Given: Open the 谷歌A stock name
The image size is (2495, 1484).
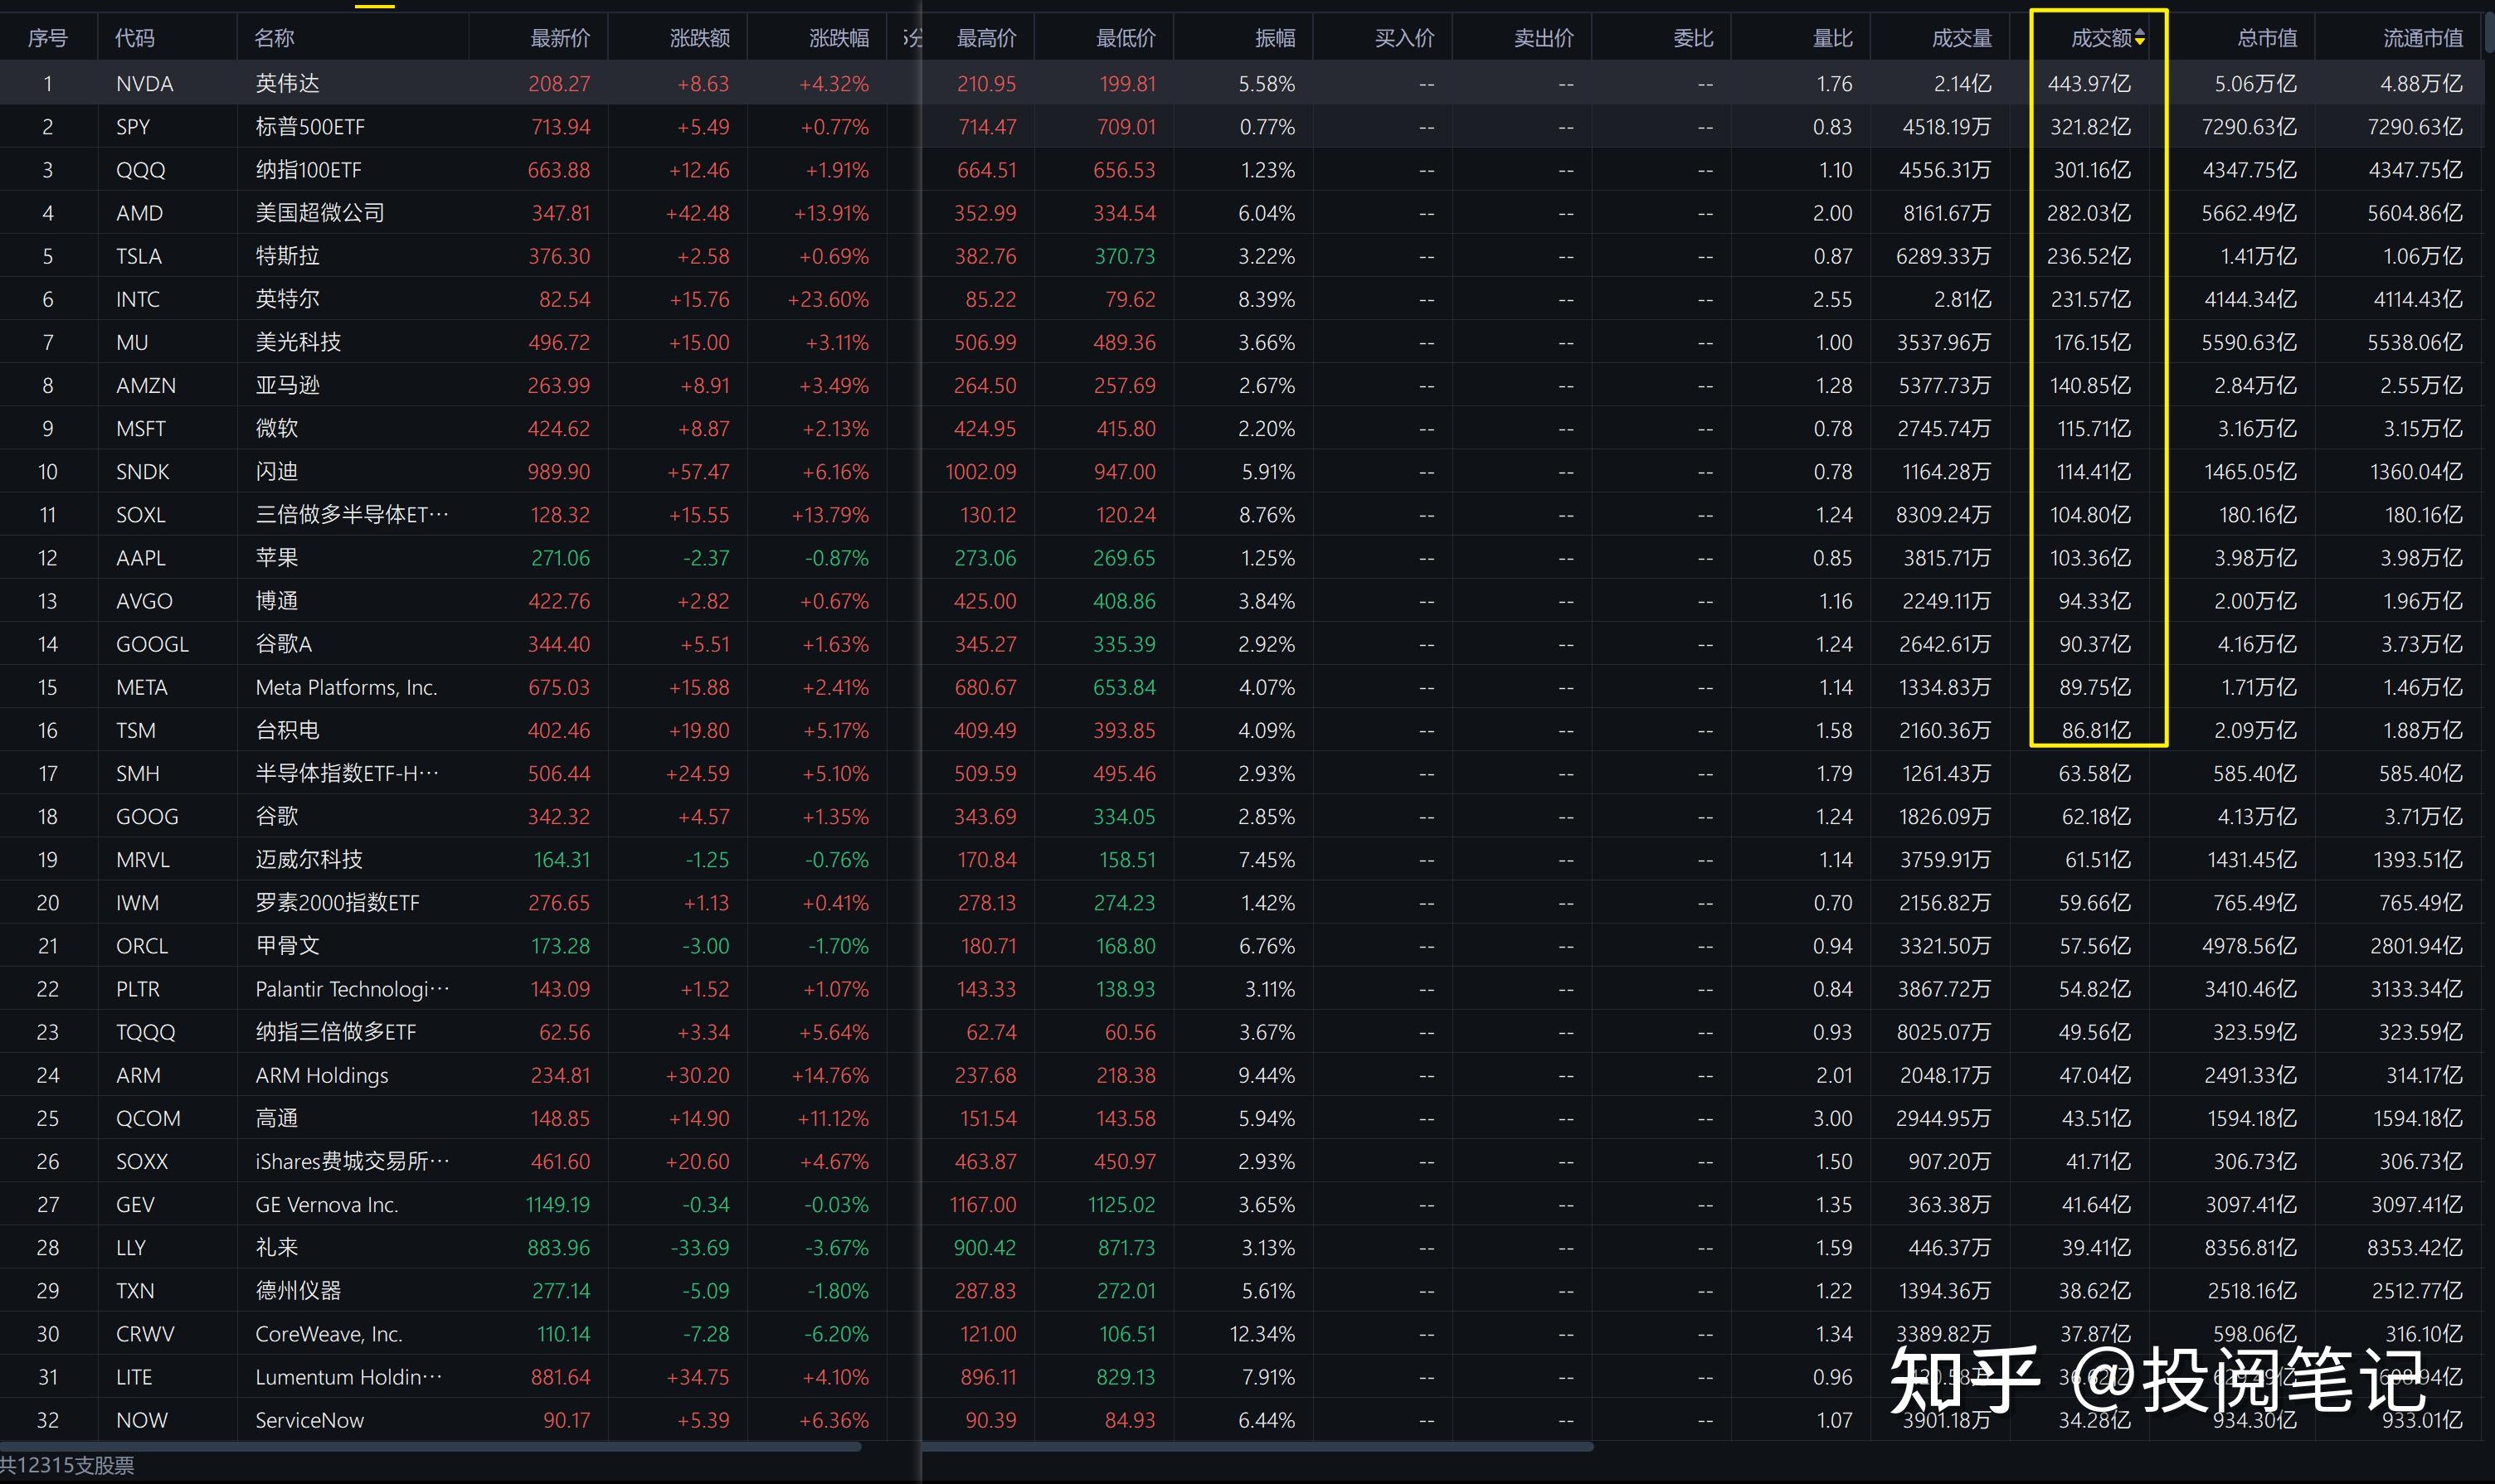Looking at the screenshot, I should [x=285, y=643].
